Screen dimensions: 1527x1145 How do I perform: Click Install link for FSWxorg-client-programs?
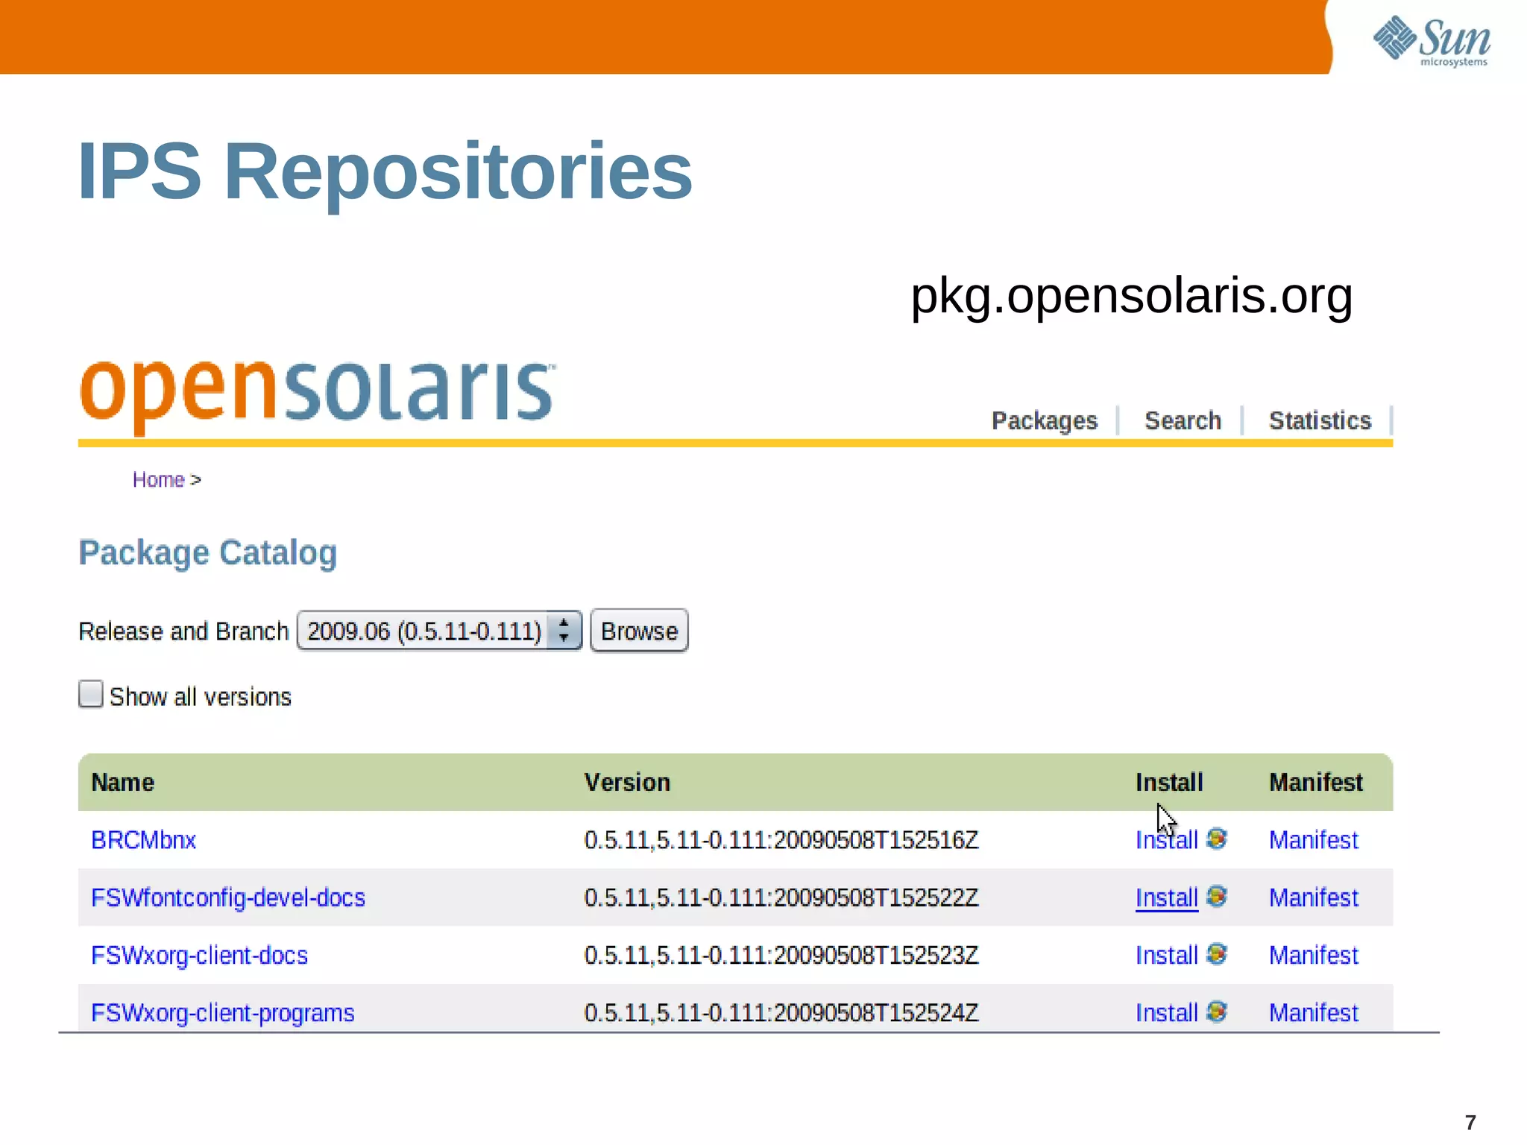[x=1167, y=1013]
